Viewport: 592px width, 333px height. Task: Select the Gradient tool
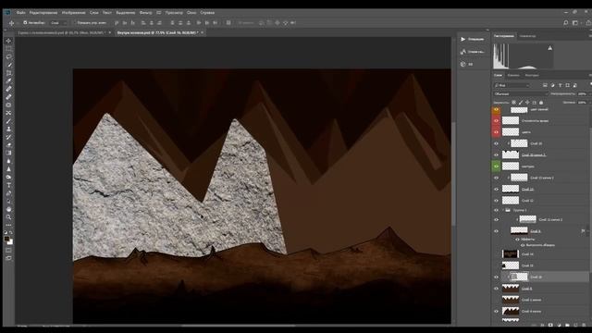click(x=8, y=153)
